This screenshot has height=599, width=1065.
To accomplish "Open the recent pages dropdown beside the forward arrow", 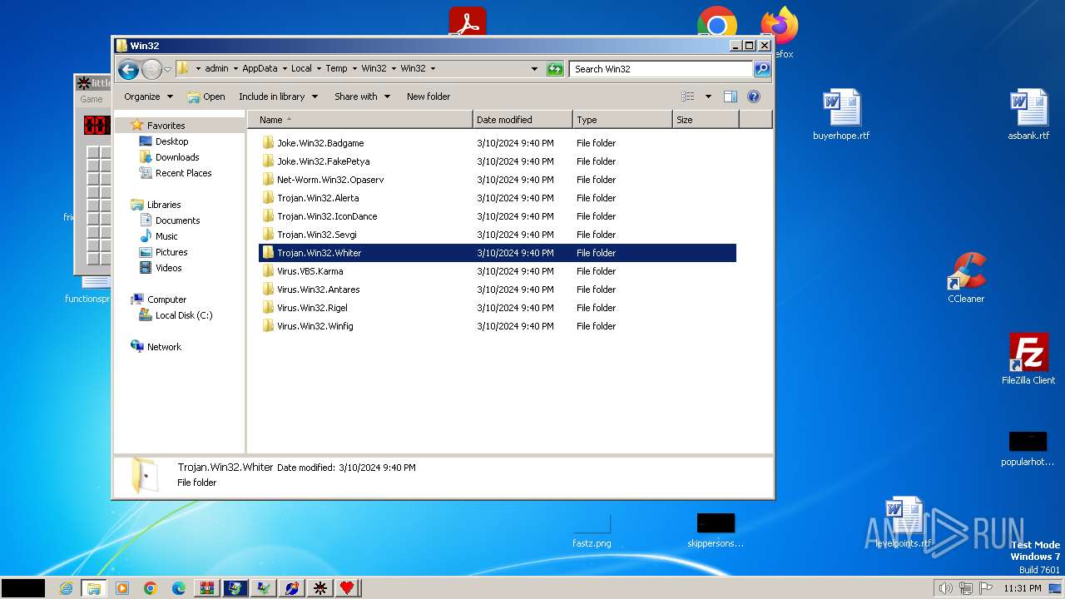I will pos(168,69).
